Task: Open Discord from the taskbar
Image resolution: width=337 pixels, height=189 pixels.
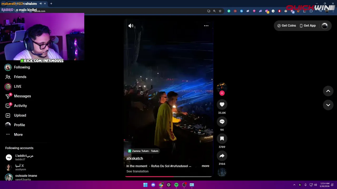Action: 153,185
